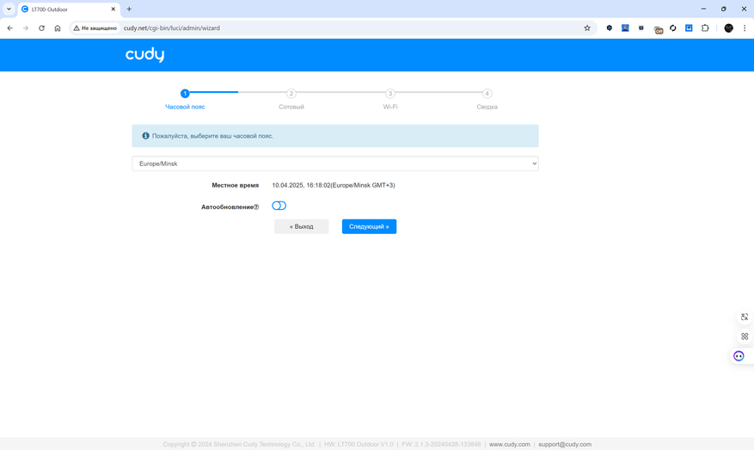Screen dimensions: 754x450
Task: Click the extension icon with Off badge
Action: [x=659, y=29]
